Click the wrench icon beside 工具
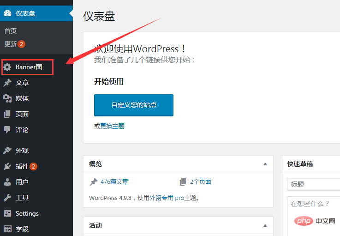 point(7,198)
